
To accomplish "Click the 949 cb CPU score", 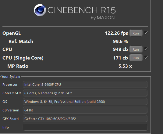I will 120,49.
